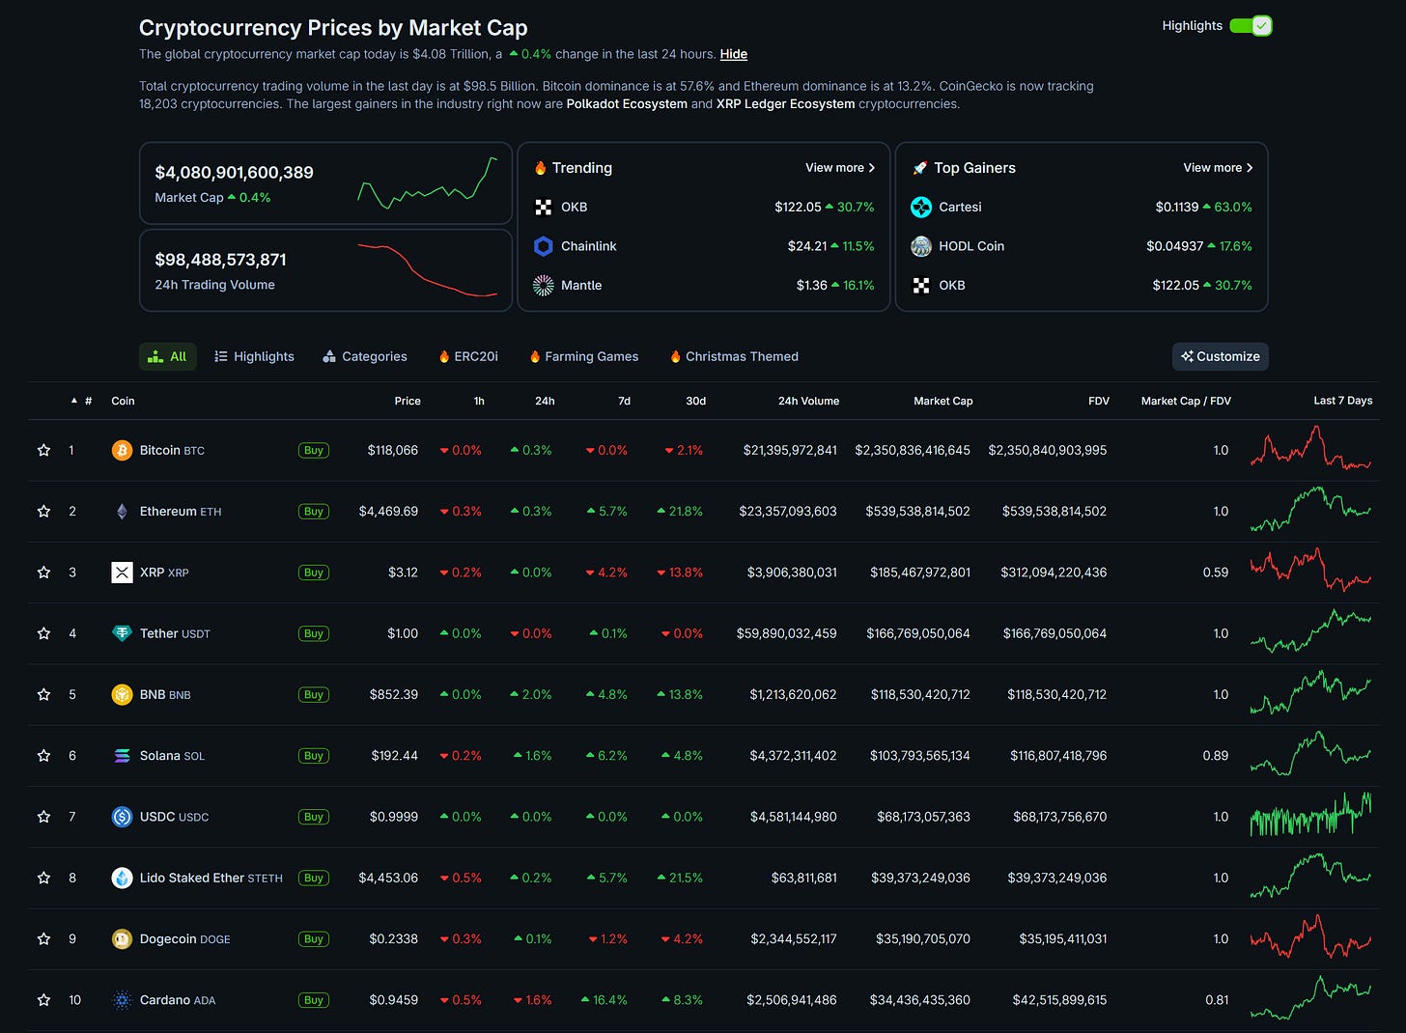Click the OKB icon in Trending

tap(544, 207)
